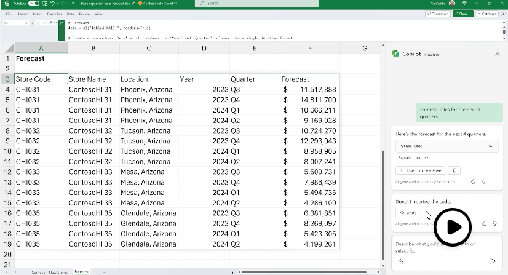The height and width of the screenshot is (275, 508).
Task: Select the Forecast sheet tab
Action: click(x=81, y=272)
